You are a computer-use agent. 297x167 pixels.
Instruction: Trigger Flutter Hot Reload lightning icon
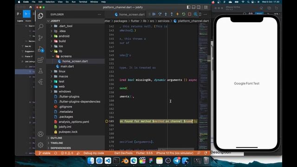point(177,14)
